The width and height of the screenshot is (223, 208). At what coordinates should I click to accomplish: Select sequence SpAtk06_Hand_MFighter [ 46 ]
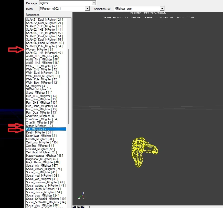45,43
